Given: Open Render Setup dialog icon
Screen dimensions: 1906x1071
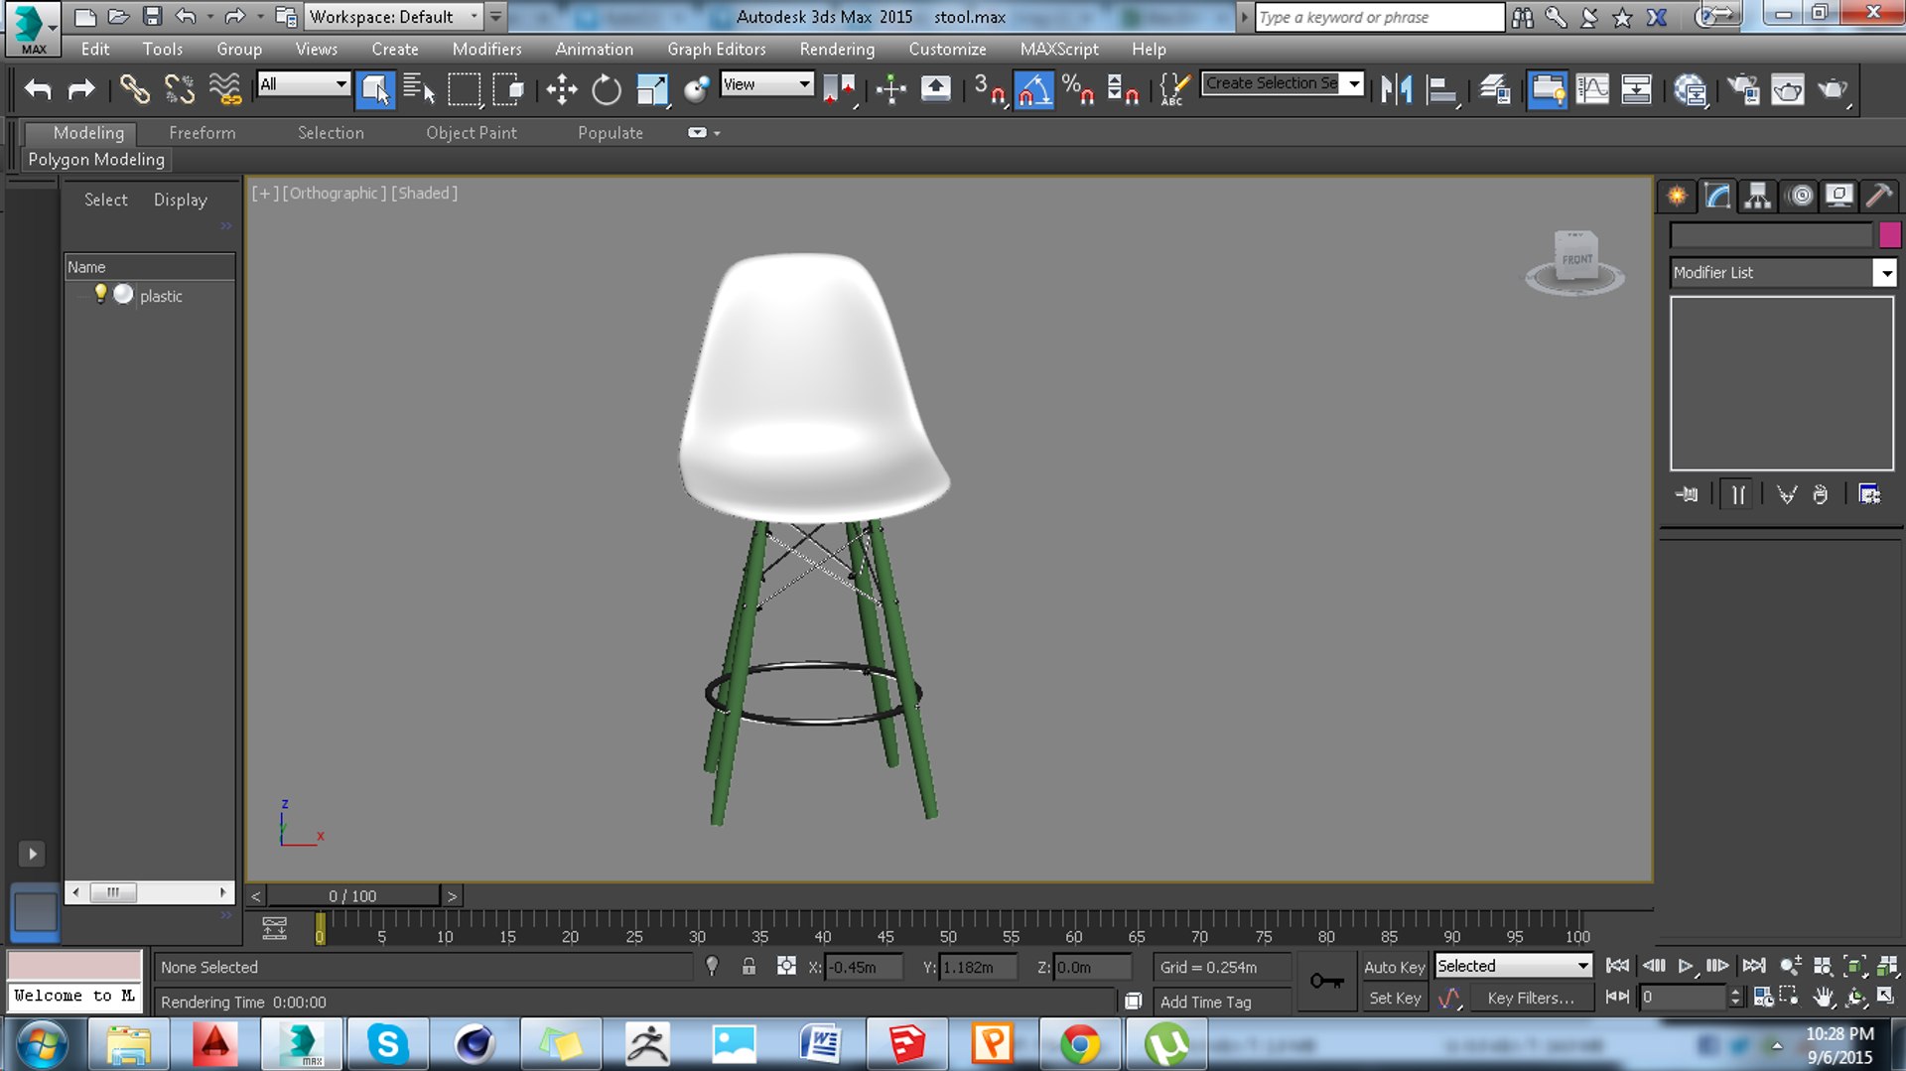Looking at the screenshot, I should [x=1743, y=89].
